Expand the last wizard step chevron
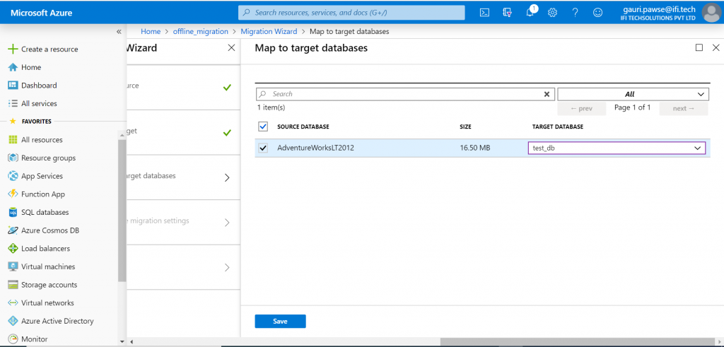724x347 pixels. click(x=227, y=267)
